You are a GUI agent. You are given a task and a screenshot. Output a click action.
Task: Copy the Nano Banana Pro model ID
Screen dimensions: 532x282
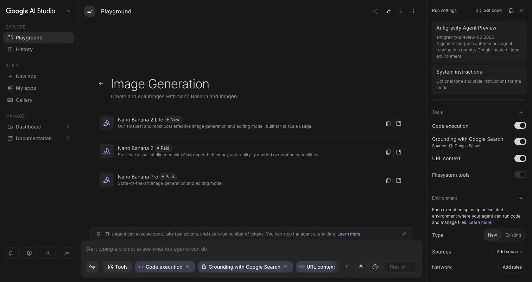click(x=388, y=181)
